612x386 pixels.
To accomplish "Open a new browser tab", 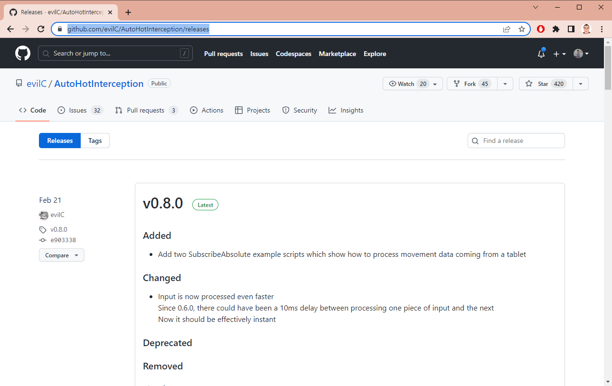I will pyautogui.click(x=128, y=12).
